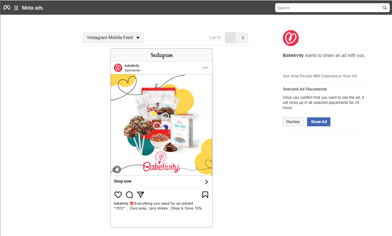Click the small profile icon on the ad image
392x236 pixels.
coord(117,169)
